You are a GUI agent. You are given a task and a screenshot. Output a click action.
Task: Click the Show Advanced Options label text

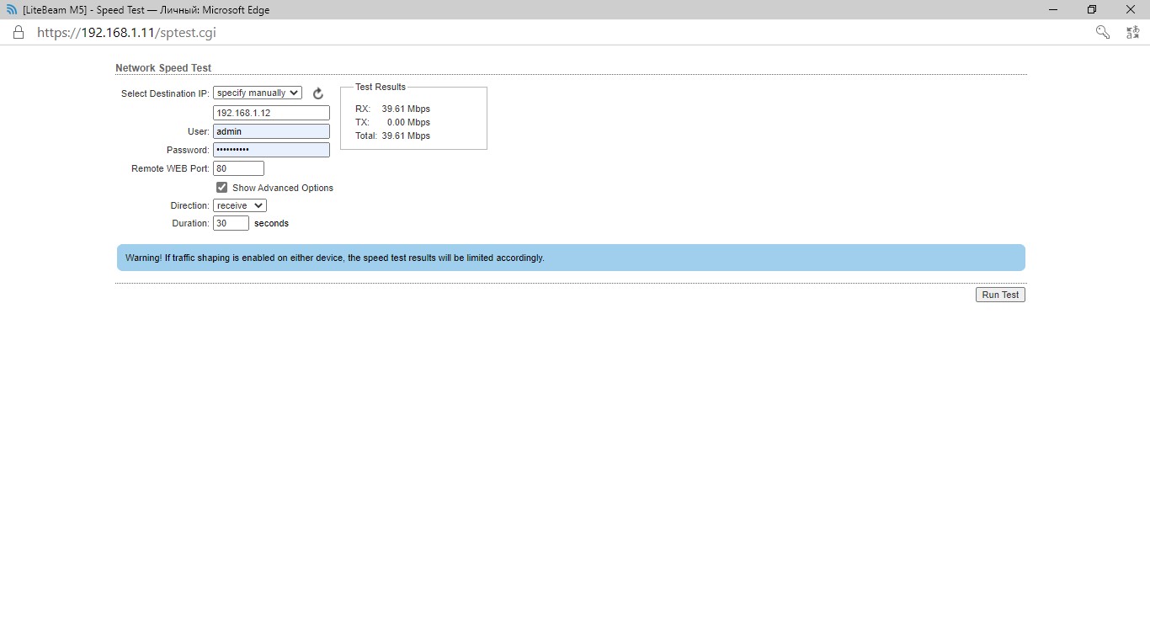click(283, 188)
